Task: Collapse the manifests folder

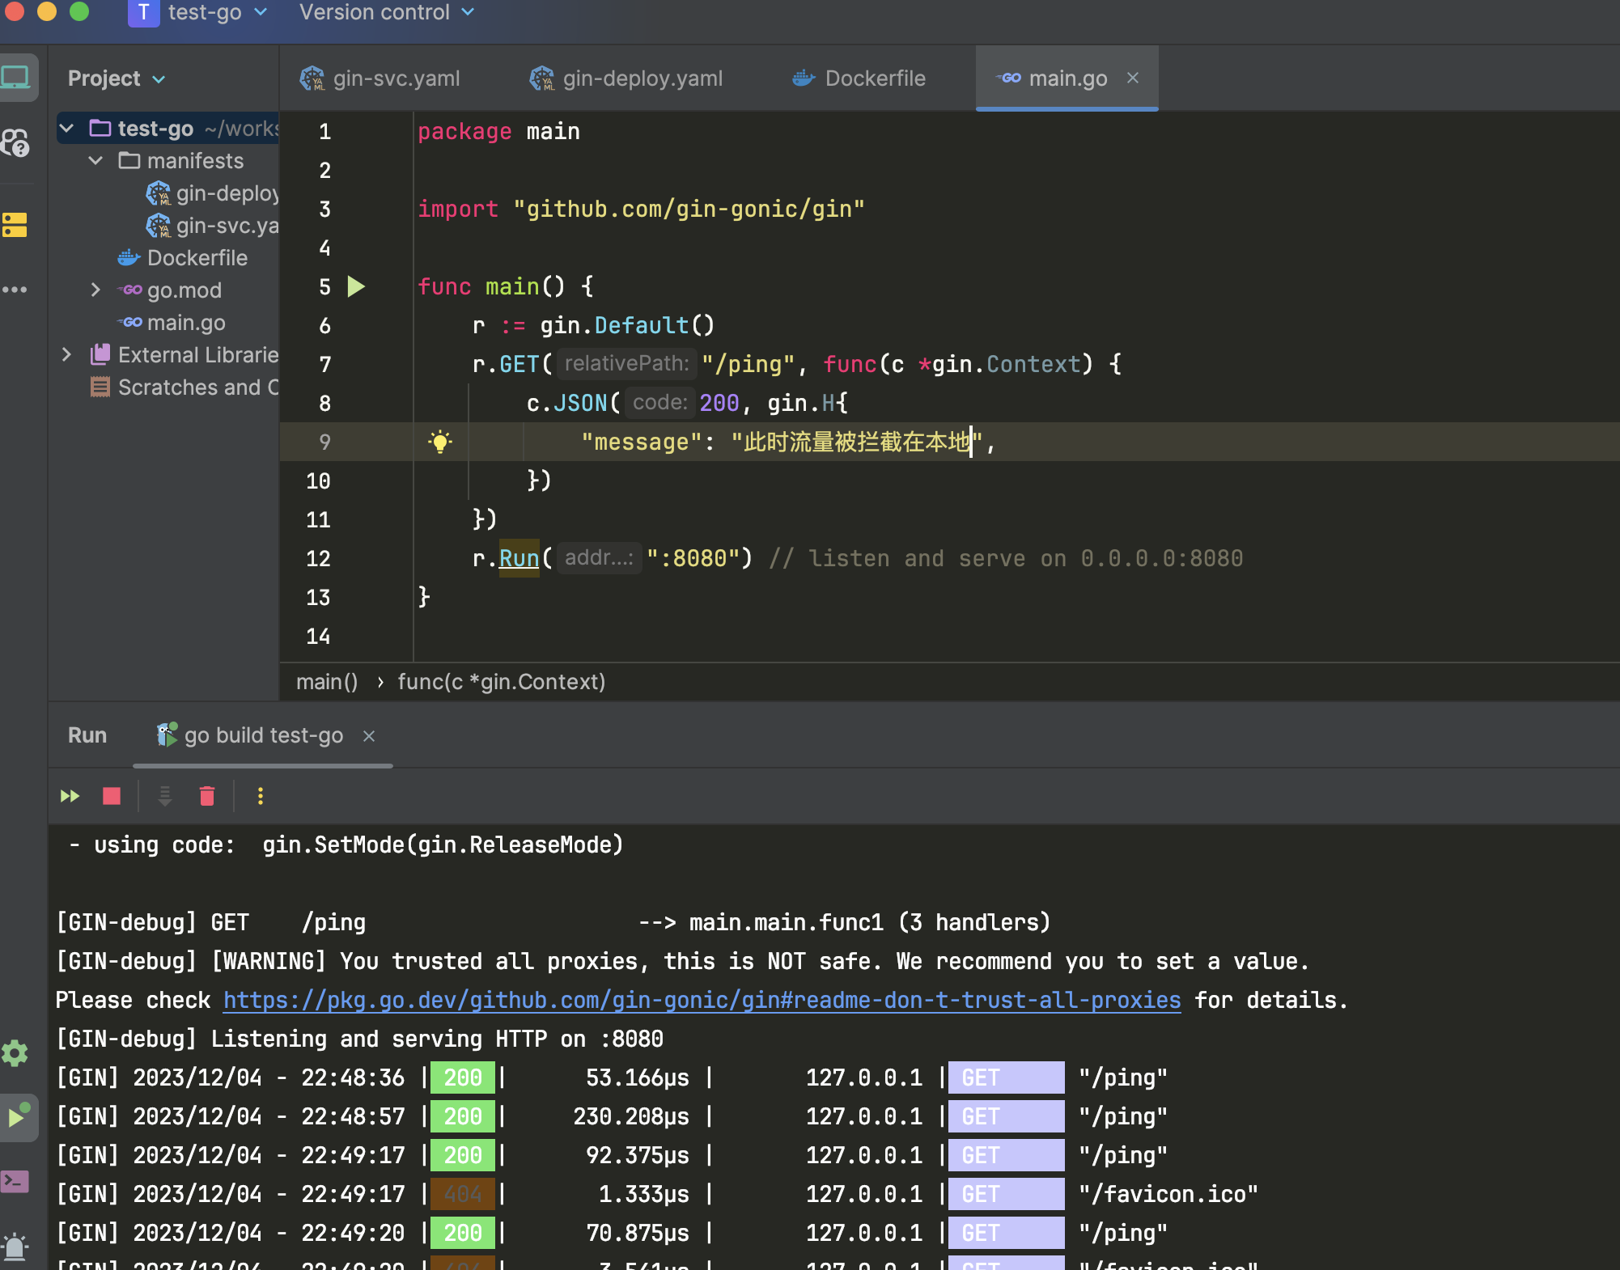Action: pyautogui.click(x=96, y=161)
